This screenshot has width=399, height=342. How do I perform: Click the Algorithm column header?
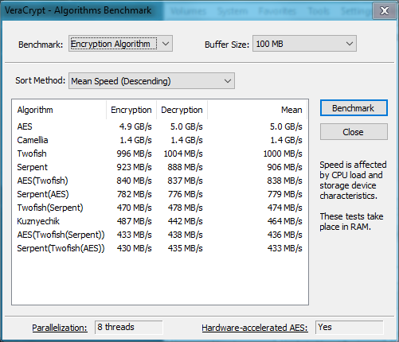pyautogui.click(x=59, y=110)
